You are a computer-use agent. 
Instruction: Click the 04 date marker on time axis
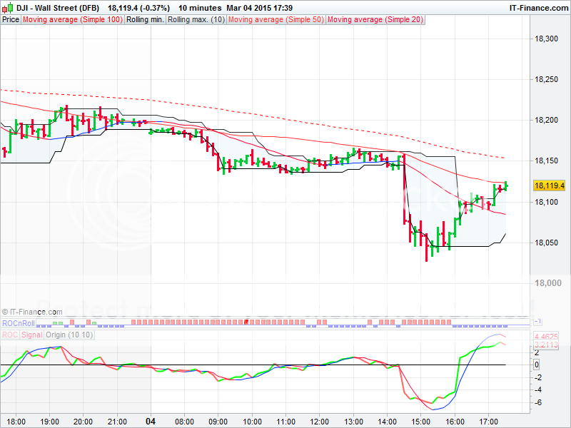pos(151,422)
